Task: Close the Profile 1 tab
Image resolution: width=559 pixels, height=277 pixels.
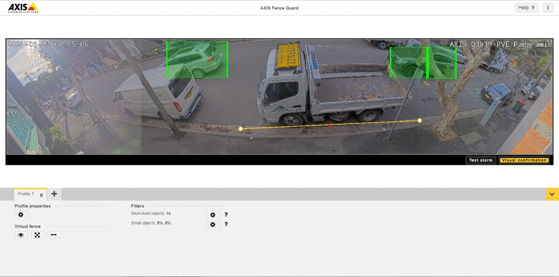Action: point(41,195)
